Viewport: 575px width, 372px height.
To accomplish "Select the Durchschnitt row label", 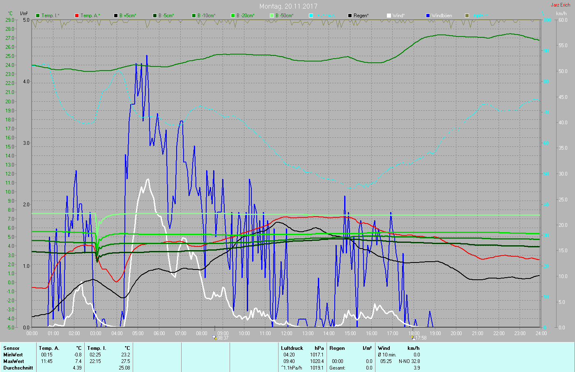I will [18, 368].
